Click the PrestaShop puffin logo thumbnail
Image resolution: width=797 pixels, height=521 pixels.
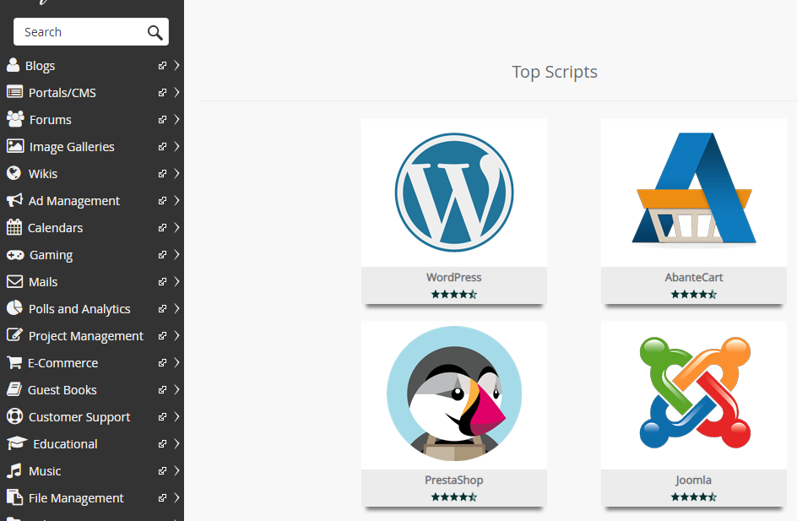(x=453, y=393)
